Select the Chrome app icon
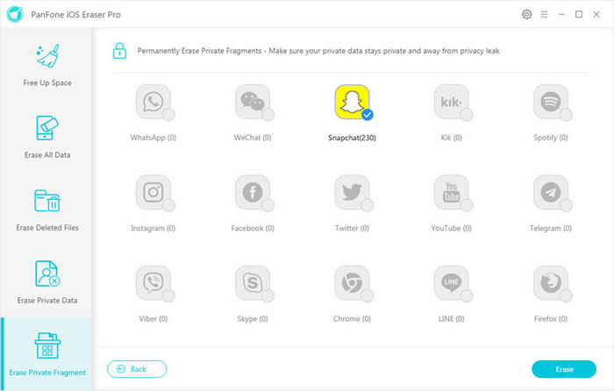The width and height of the screenshot is (614, 391). click(x=352, y=282)
